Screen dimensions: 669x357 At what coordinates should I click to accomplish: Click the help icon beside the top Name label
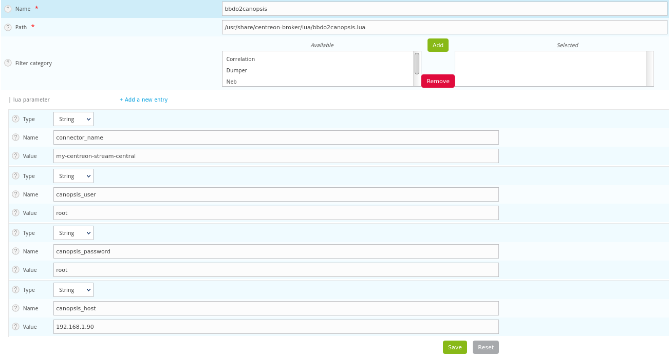8,9
